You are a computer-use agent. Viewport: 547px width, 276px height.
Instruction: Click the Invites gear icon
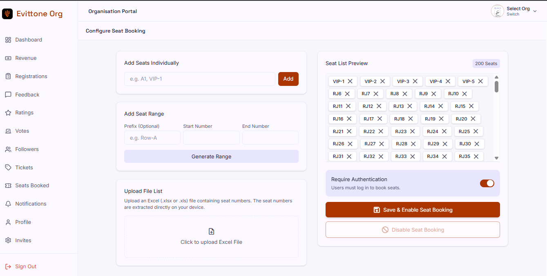point(8,241)
